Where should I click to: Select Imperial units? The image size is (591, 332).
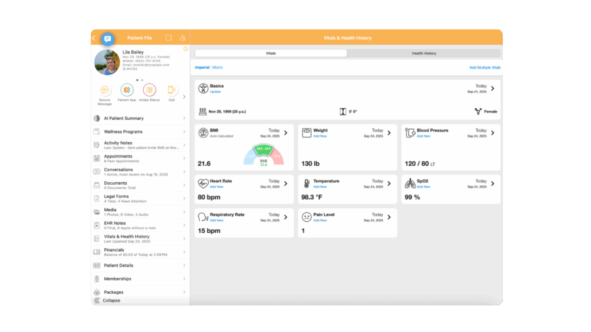[202, 68]
